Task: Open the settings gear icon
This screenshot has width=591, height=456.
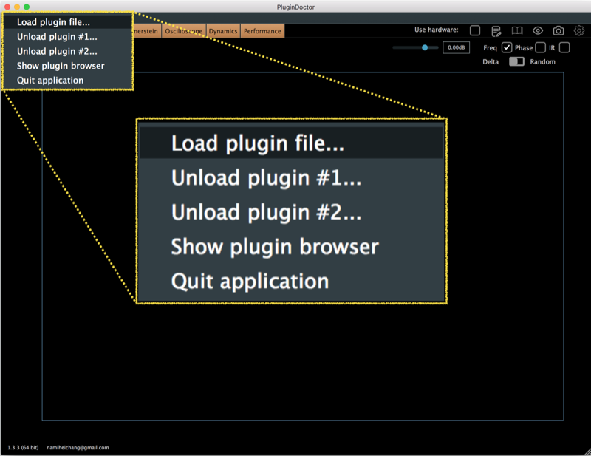Action: [579, 30]
